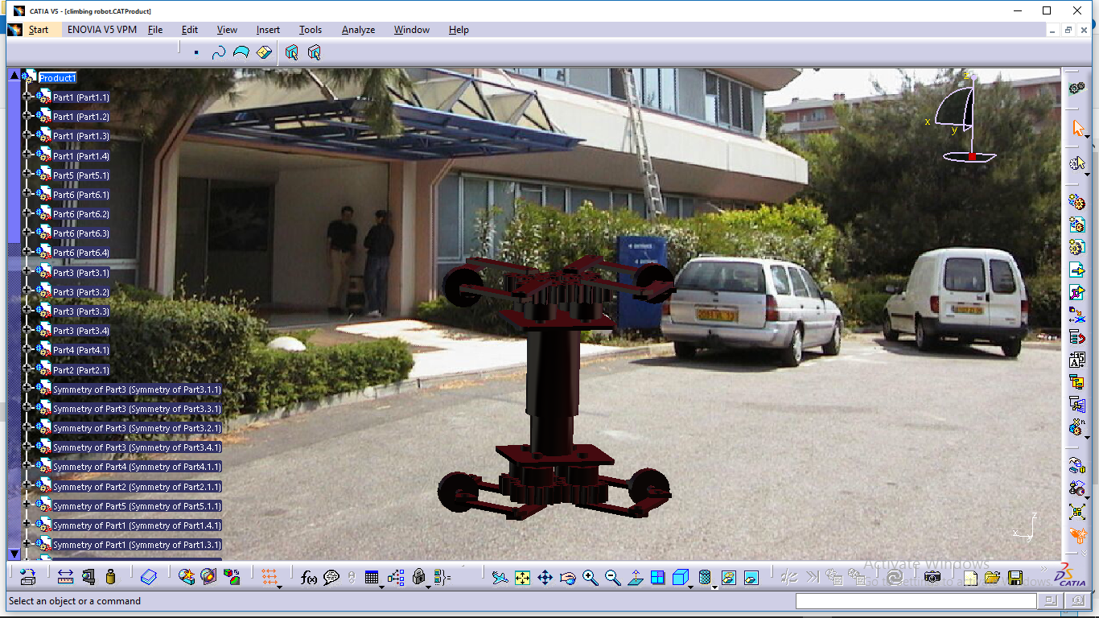Select Symmetry of Part1 (Symmetry of Part1.3.1)
This screenshot has height=618, width=1099.
(137, 545)
